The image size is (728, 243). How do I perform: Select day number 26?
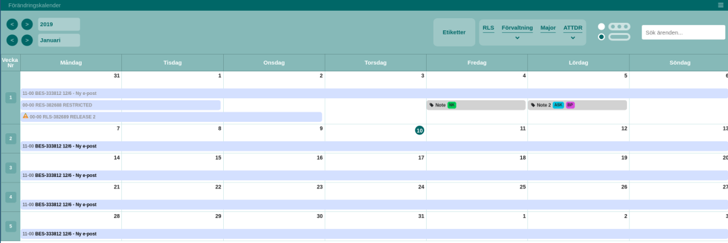pyautogui.click(x=624, y=187)
